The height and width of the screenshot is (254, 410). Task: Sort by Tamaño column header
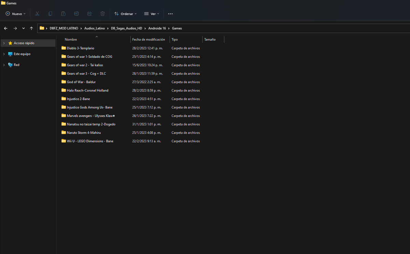coord(210,40)
